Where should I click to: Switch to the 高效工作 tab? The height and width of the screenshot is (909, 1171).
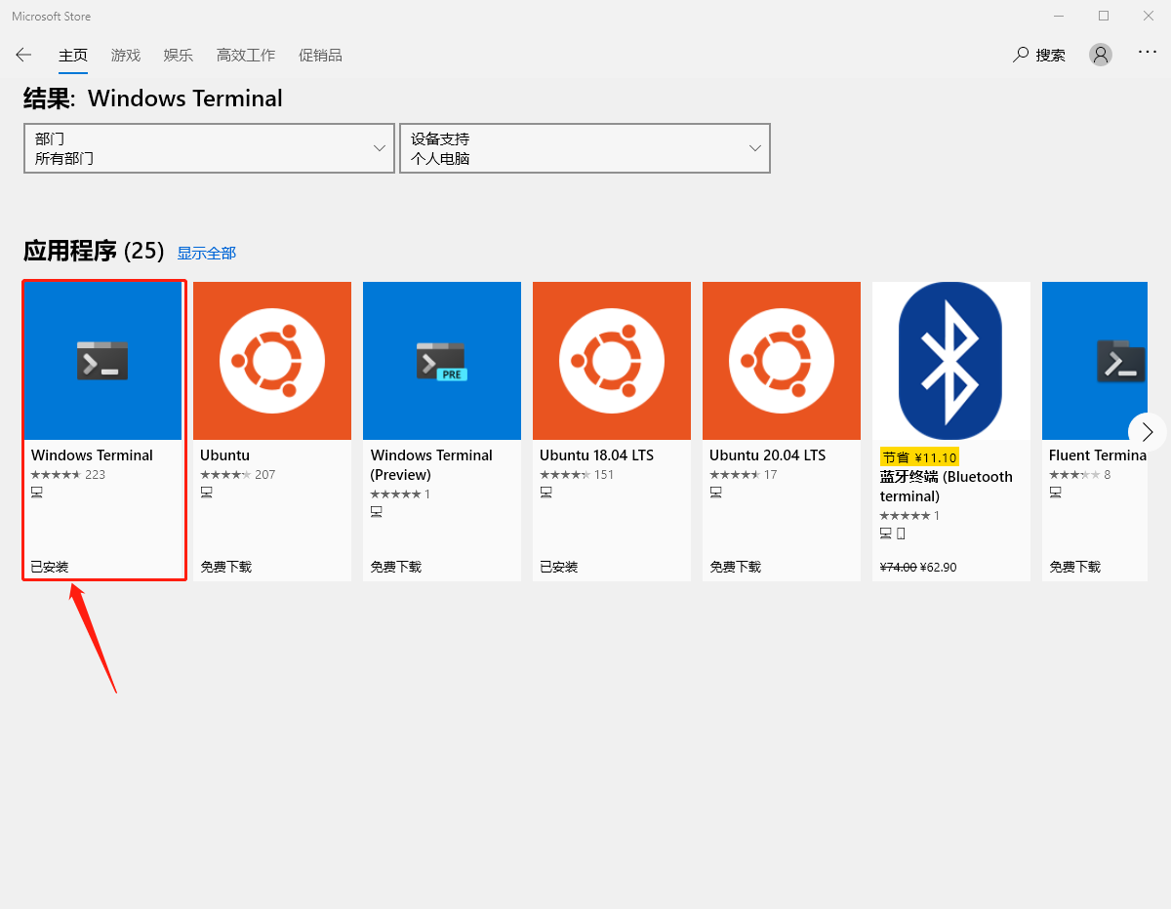(246, 56)
